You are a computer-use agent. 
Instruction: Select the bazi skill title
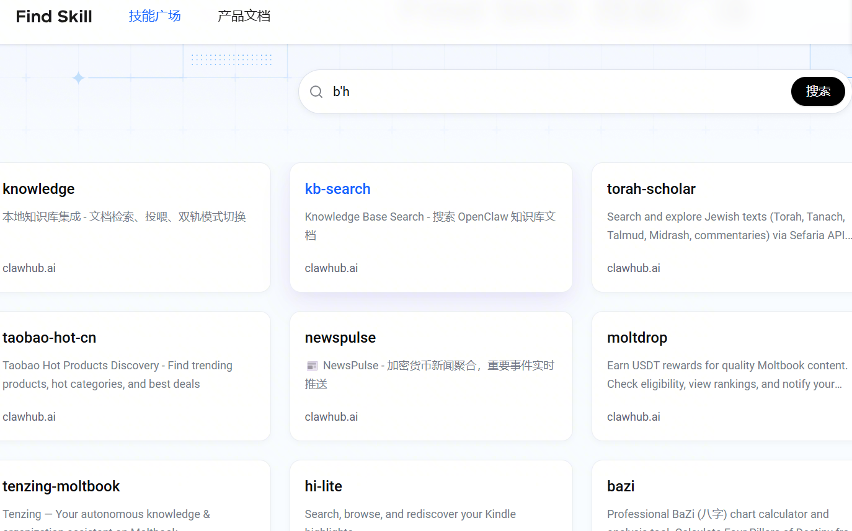[x=620, y=486]
